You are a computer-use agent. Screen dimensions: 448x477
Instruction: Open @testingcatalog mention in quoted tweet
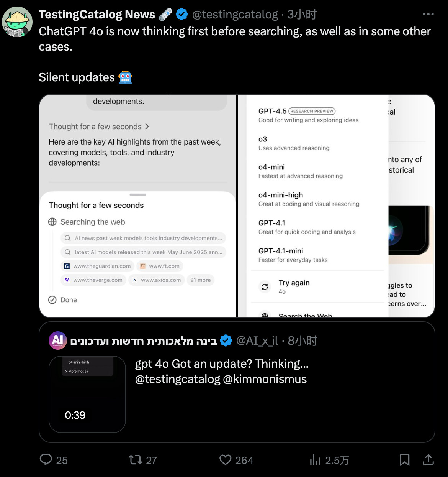(x=178, y=379)
